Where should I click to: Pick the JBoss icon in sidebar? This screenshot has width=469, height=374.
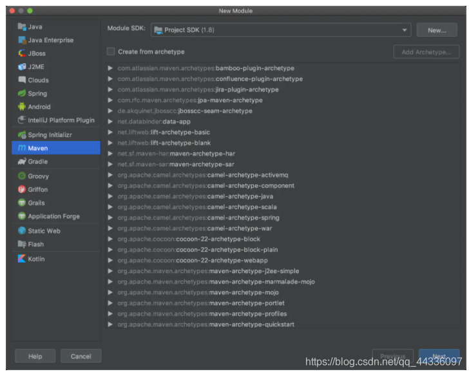[22, 53]
